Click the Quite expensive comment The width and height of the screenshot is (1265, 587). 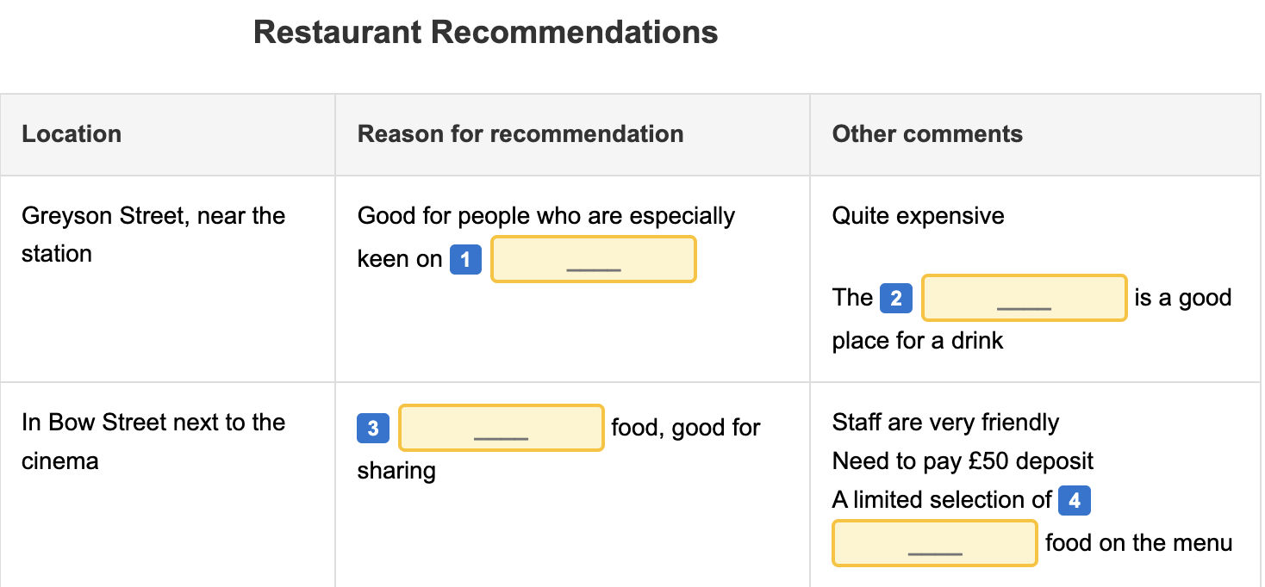918,215
